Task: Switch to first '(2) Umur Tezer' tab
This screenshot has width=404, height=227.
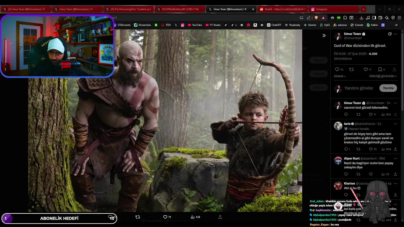Action: click(26, 9)
